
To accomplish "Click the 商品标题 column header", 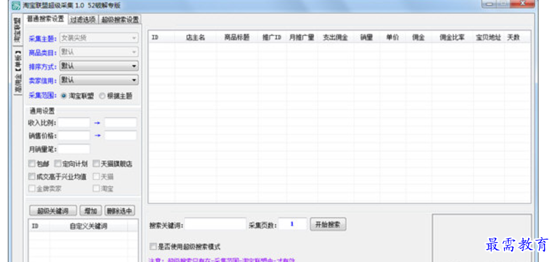I will 237,38.
